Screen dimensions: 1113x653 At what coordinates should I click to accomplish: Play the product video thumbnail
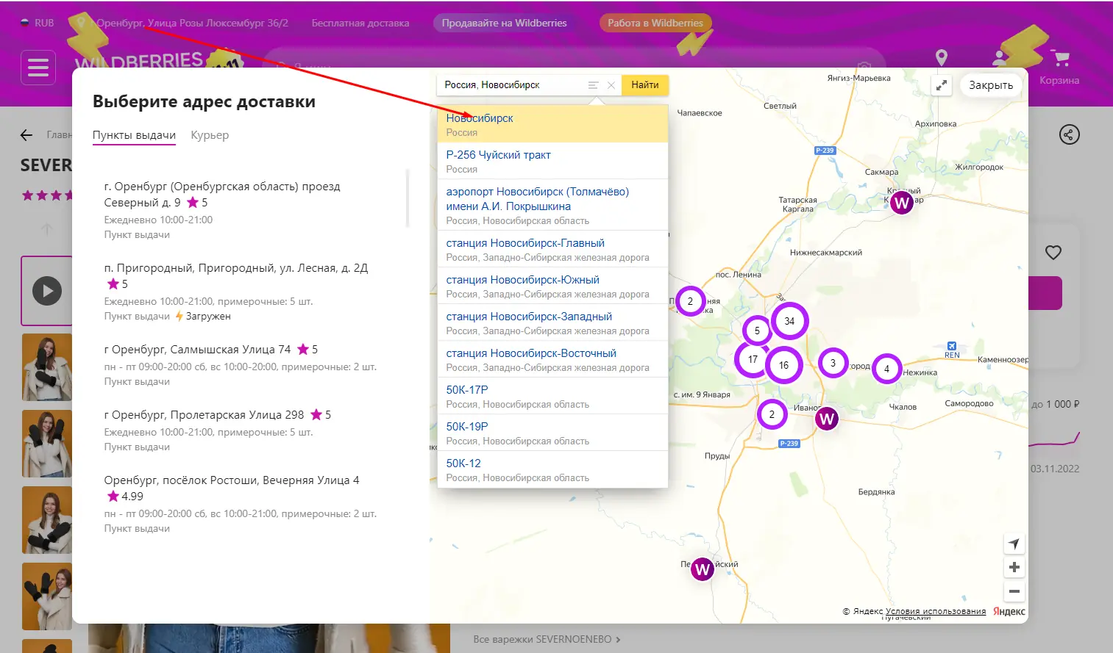pos(47,291)
